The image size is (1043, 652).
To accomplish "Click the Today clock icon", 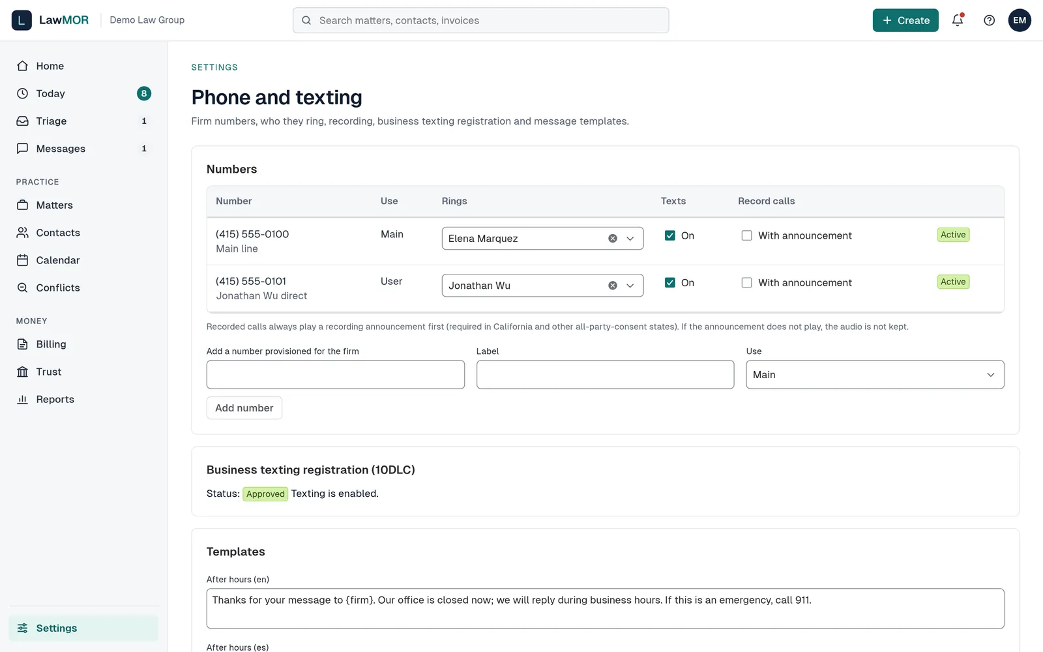I will [x=23, y=93].
